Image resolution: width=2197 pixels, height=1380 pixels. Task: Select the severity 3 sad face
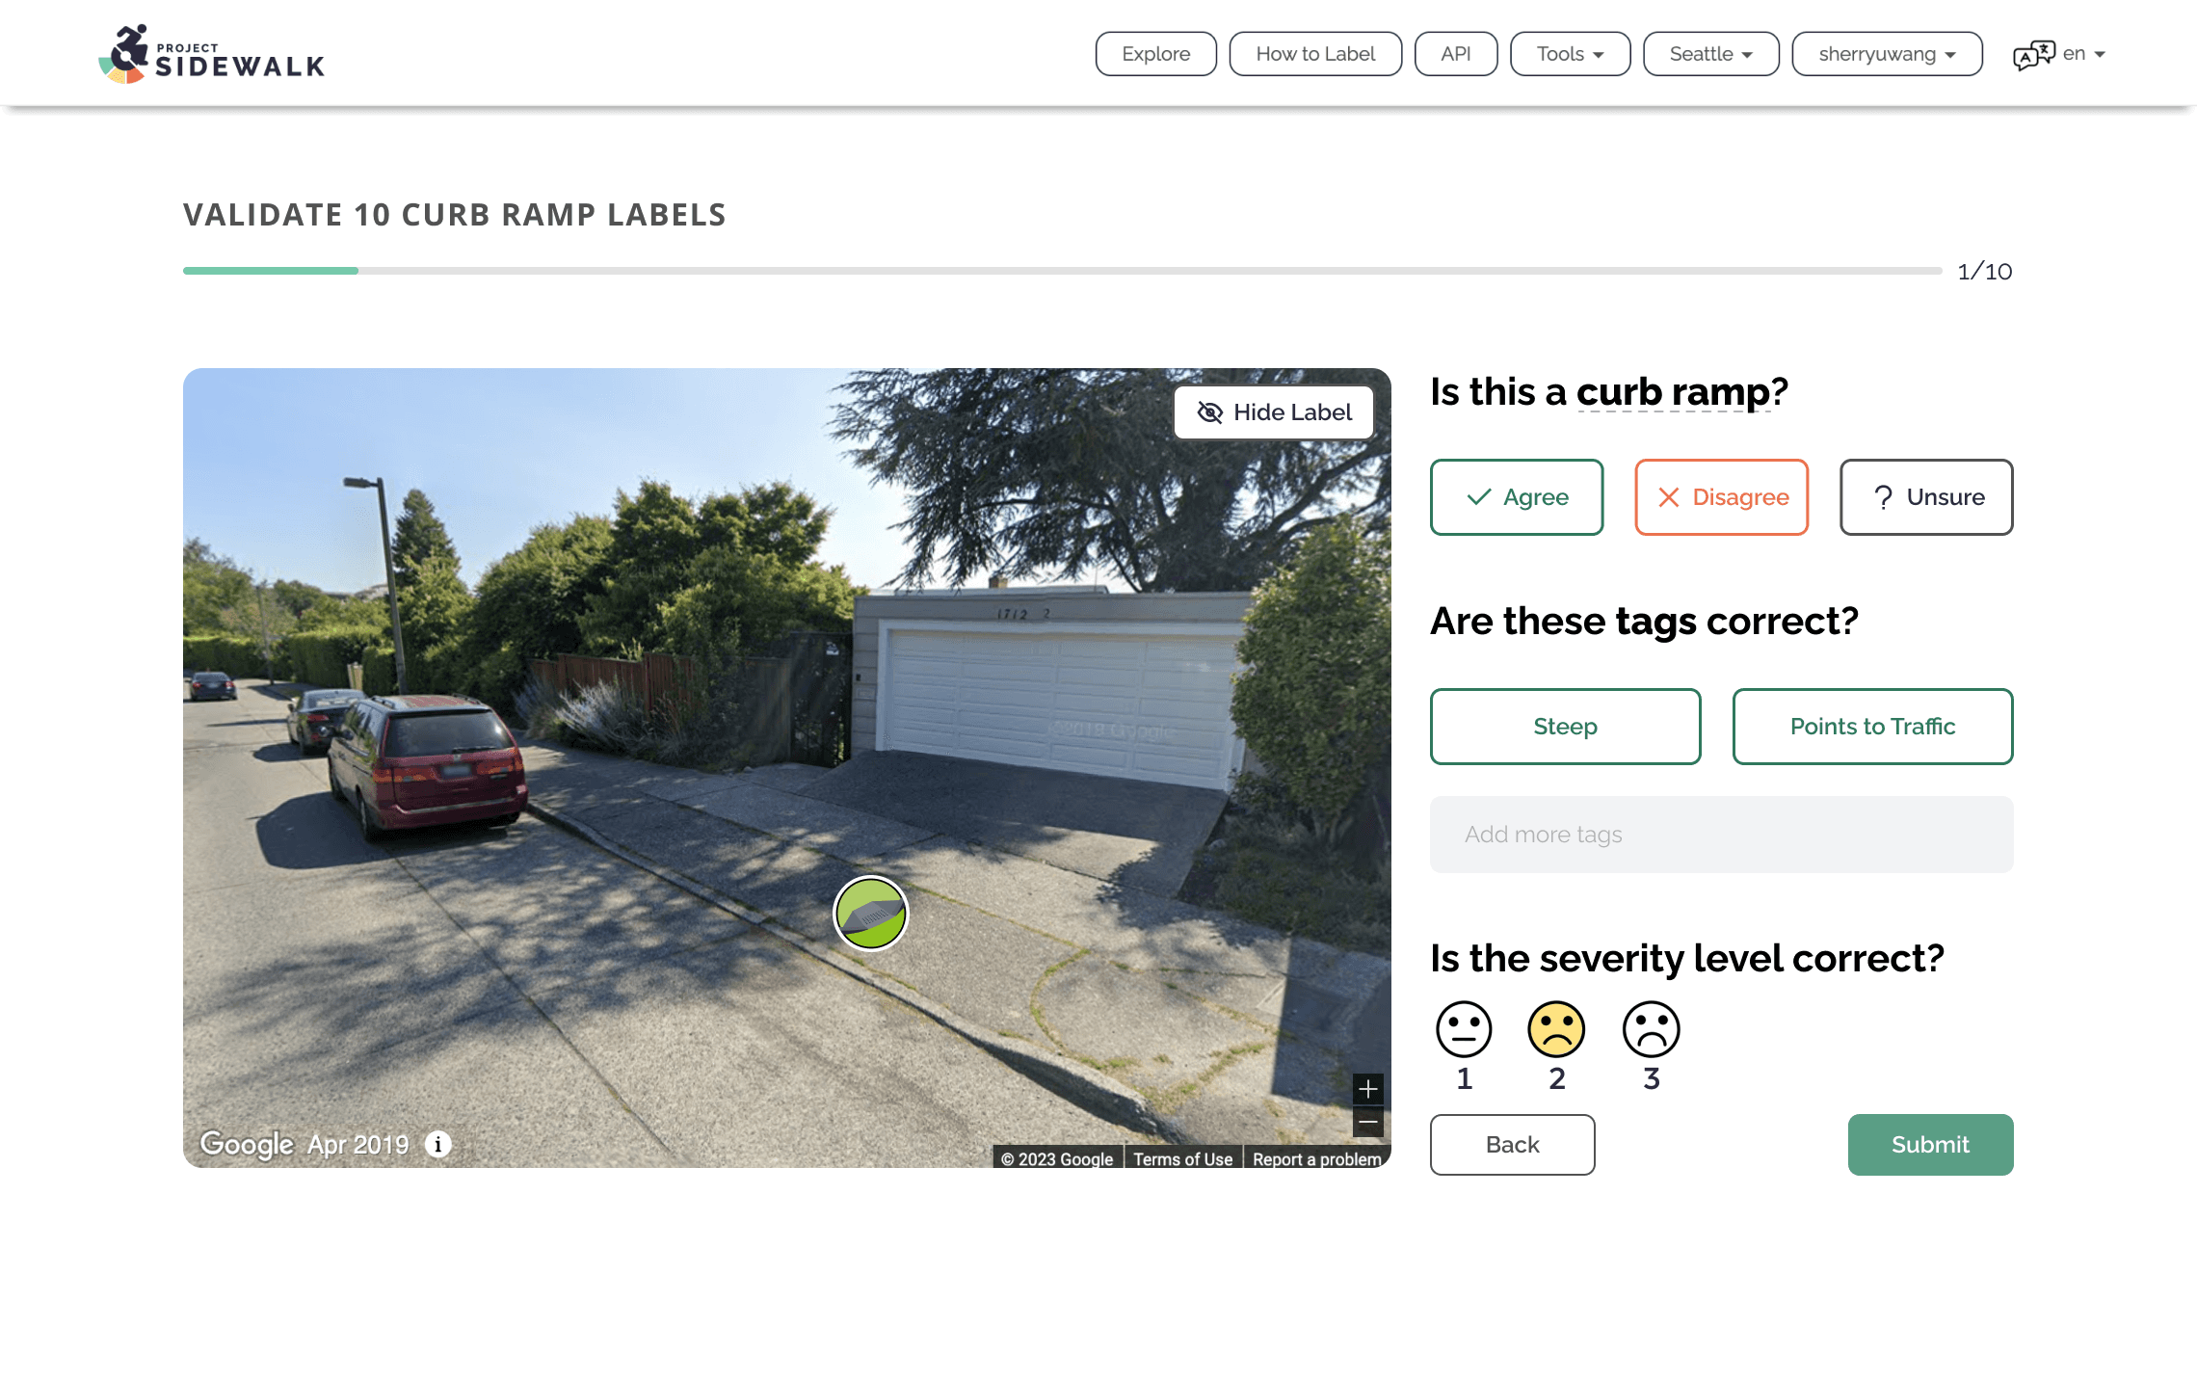[1651, 1029]
